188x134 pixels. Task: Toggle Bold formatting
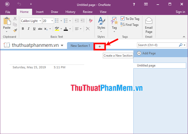[x=23, y=29]
